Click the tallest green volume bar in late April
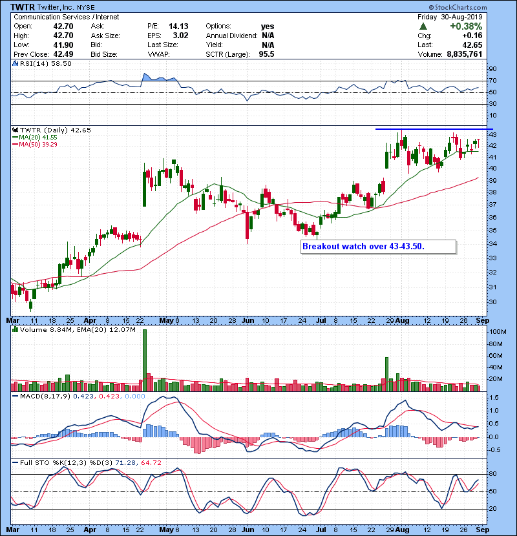The height and width of the screenshot is (536, 517). 144,360
